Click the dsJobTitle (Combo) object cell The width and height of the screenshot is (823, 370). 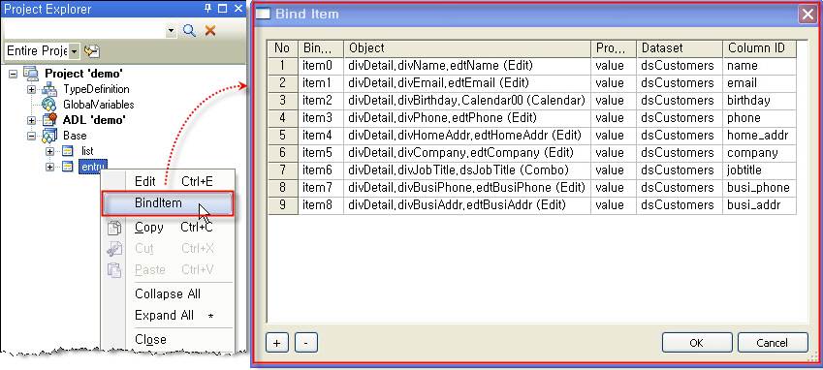[x=467, y=170]
